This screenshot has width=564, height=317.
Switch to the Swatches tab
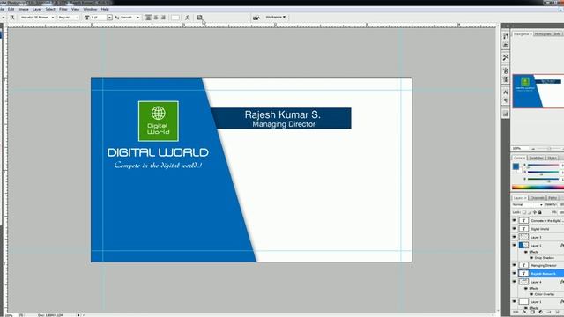click(537, 158)
